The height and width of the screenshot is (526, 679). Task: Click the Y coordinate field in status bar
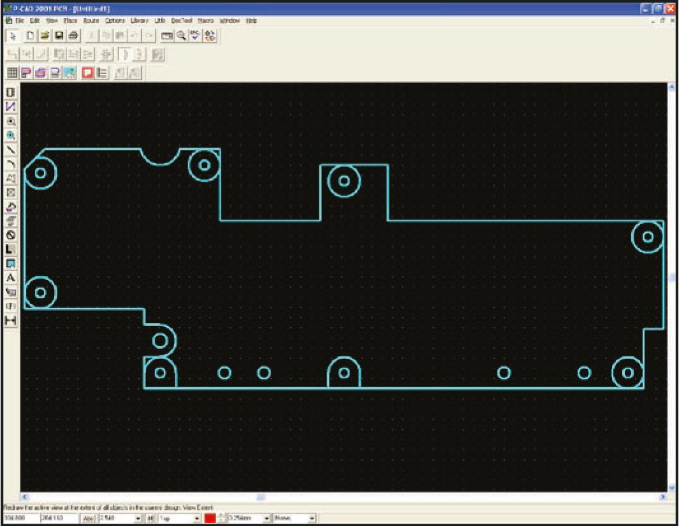click(59, 518)
